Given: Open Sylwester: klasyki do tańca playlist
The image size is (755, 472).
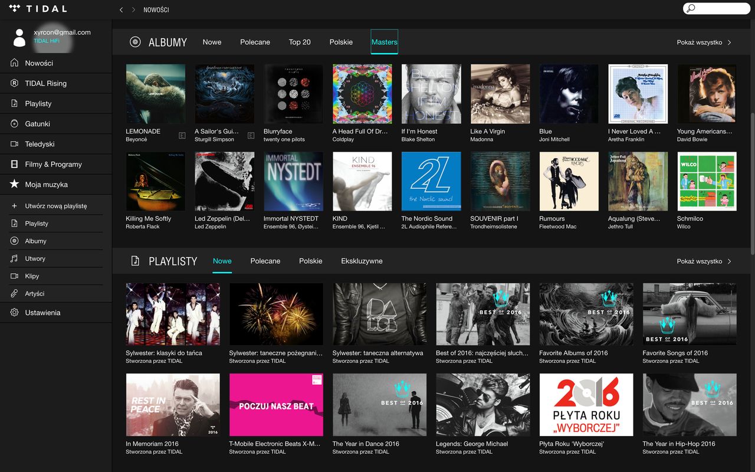Looking at the screenshot, I should coord(173,314).
